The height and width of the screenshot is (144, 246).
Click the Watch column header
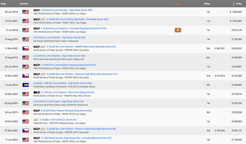click(x=178, y=4)
